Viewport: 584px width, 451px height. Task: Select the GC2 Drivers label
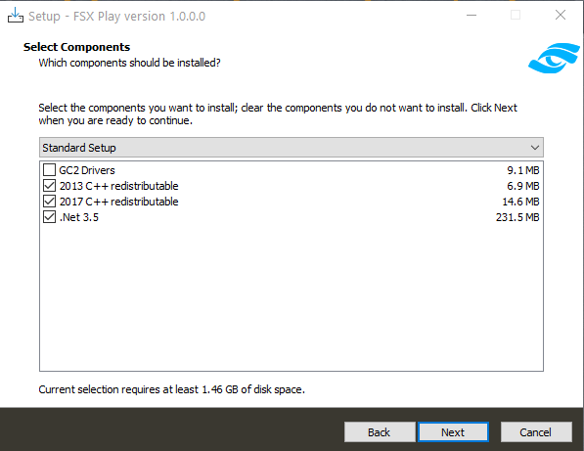87,170
